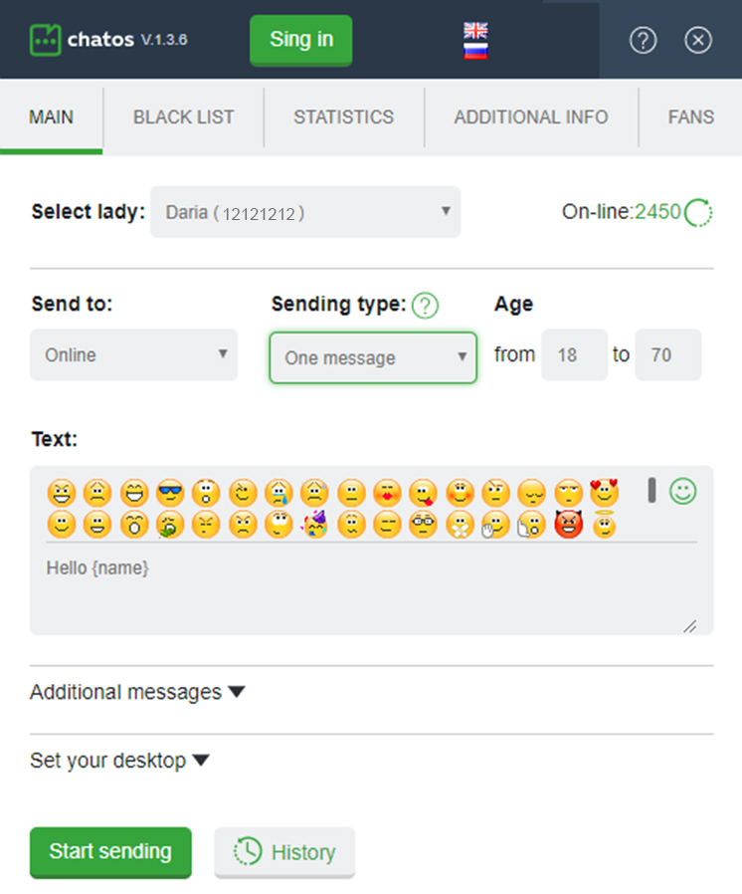742x894 pixels.
Task: Switch language using the British flag icon
Action: 474,28
